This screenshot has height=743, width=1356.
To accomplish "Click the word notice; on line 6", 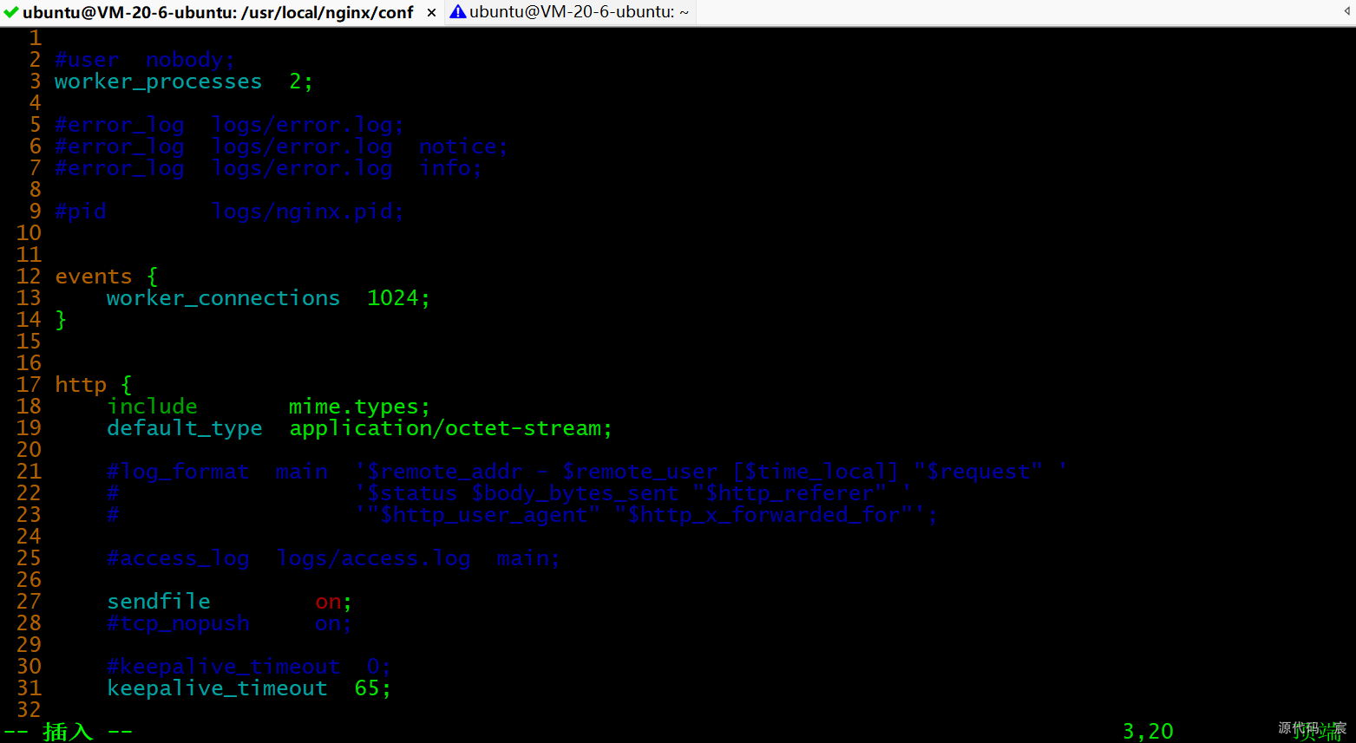I will [x=463, y=147].
